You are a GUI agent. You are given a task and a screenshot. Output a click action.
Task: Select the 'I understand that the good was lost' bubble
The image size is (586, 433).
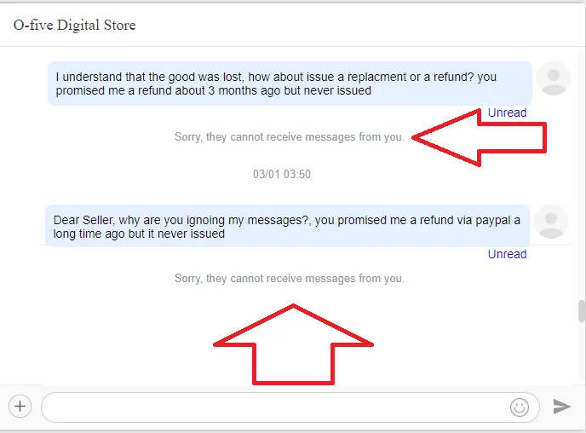click(290, 84)
